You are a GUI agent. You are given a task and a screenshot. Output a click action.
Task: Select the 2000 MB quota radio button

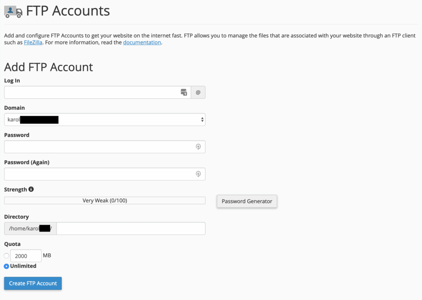[x=7, y=256]
